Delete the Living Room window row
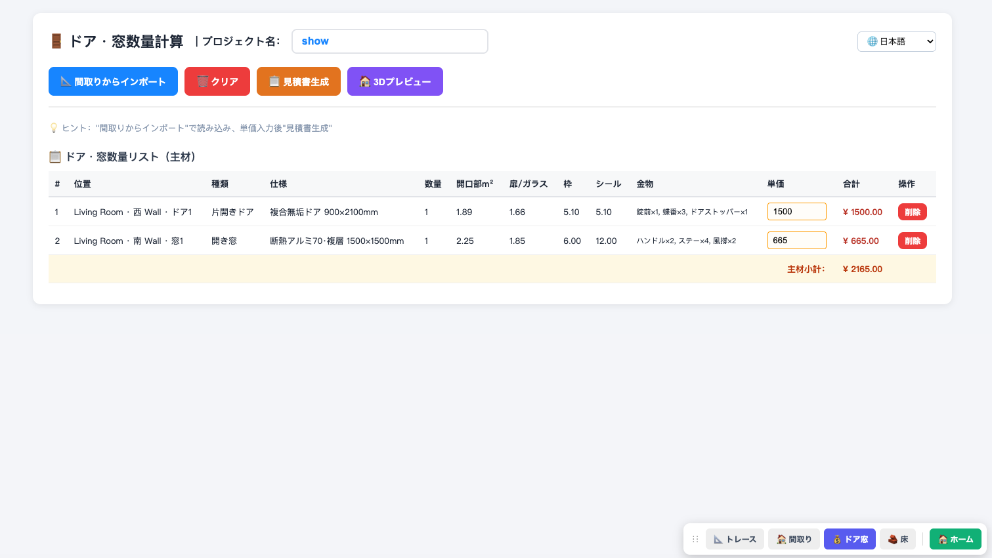 [913, 241]
